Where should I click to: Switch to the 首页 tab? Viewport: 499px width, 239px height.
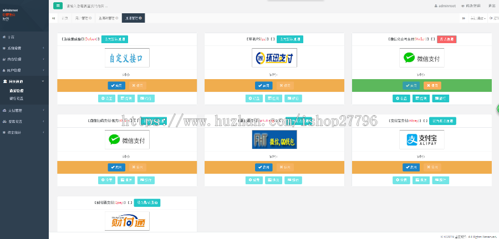[65, 18]
